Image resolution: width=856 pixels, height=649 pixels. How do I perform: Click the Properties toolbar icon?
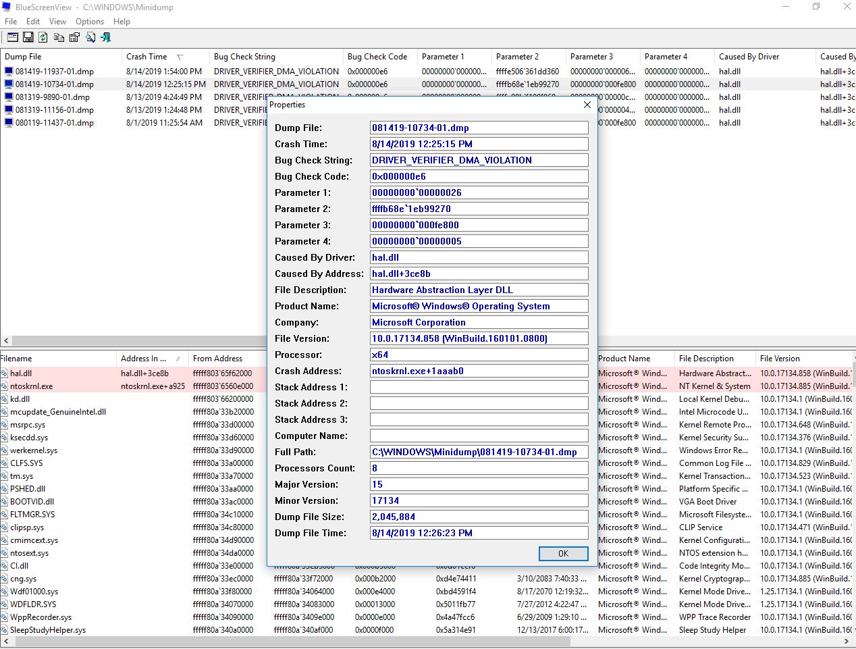(x=74, y=38)
